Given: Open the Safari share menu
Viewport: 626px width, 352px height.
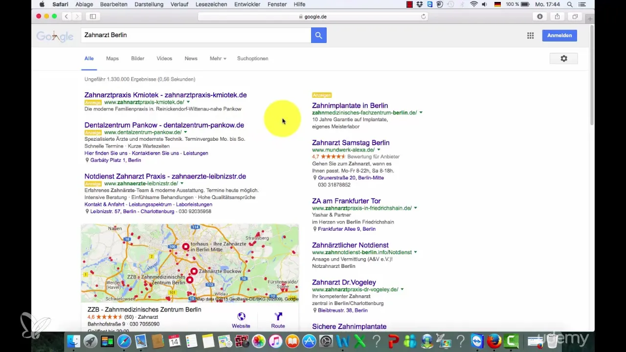Looking at the screenshot, I should [558, 16].
